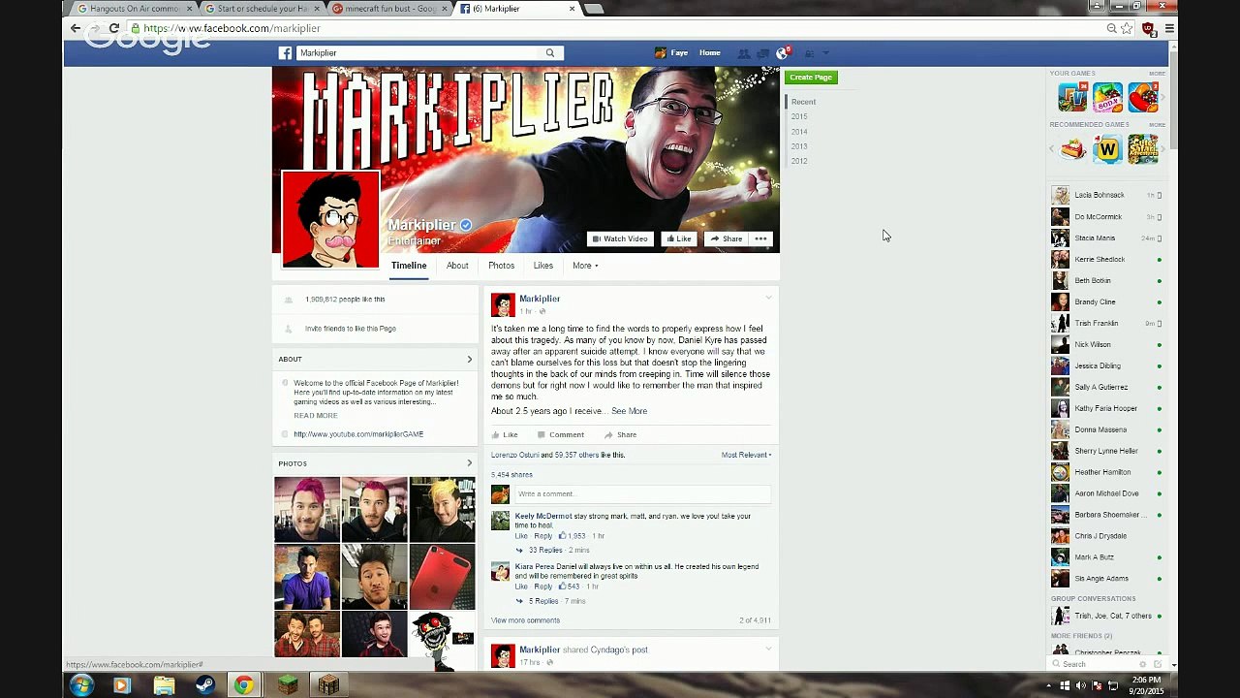Expand the More dropdown in page tabs
The width and height of the screenshot is (1240, 698).
click(585, 266)
